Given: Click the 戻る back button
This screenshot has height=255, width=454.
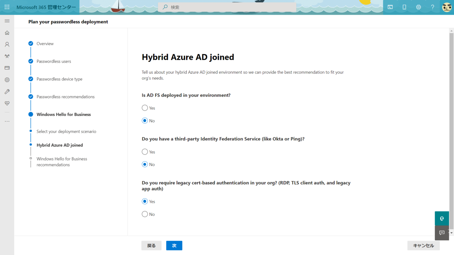Looking at the screenshot, I should point(151,246).
